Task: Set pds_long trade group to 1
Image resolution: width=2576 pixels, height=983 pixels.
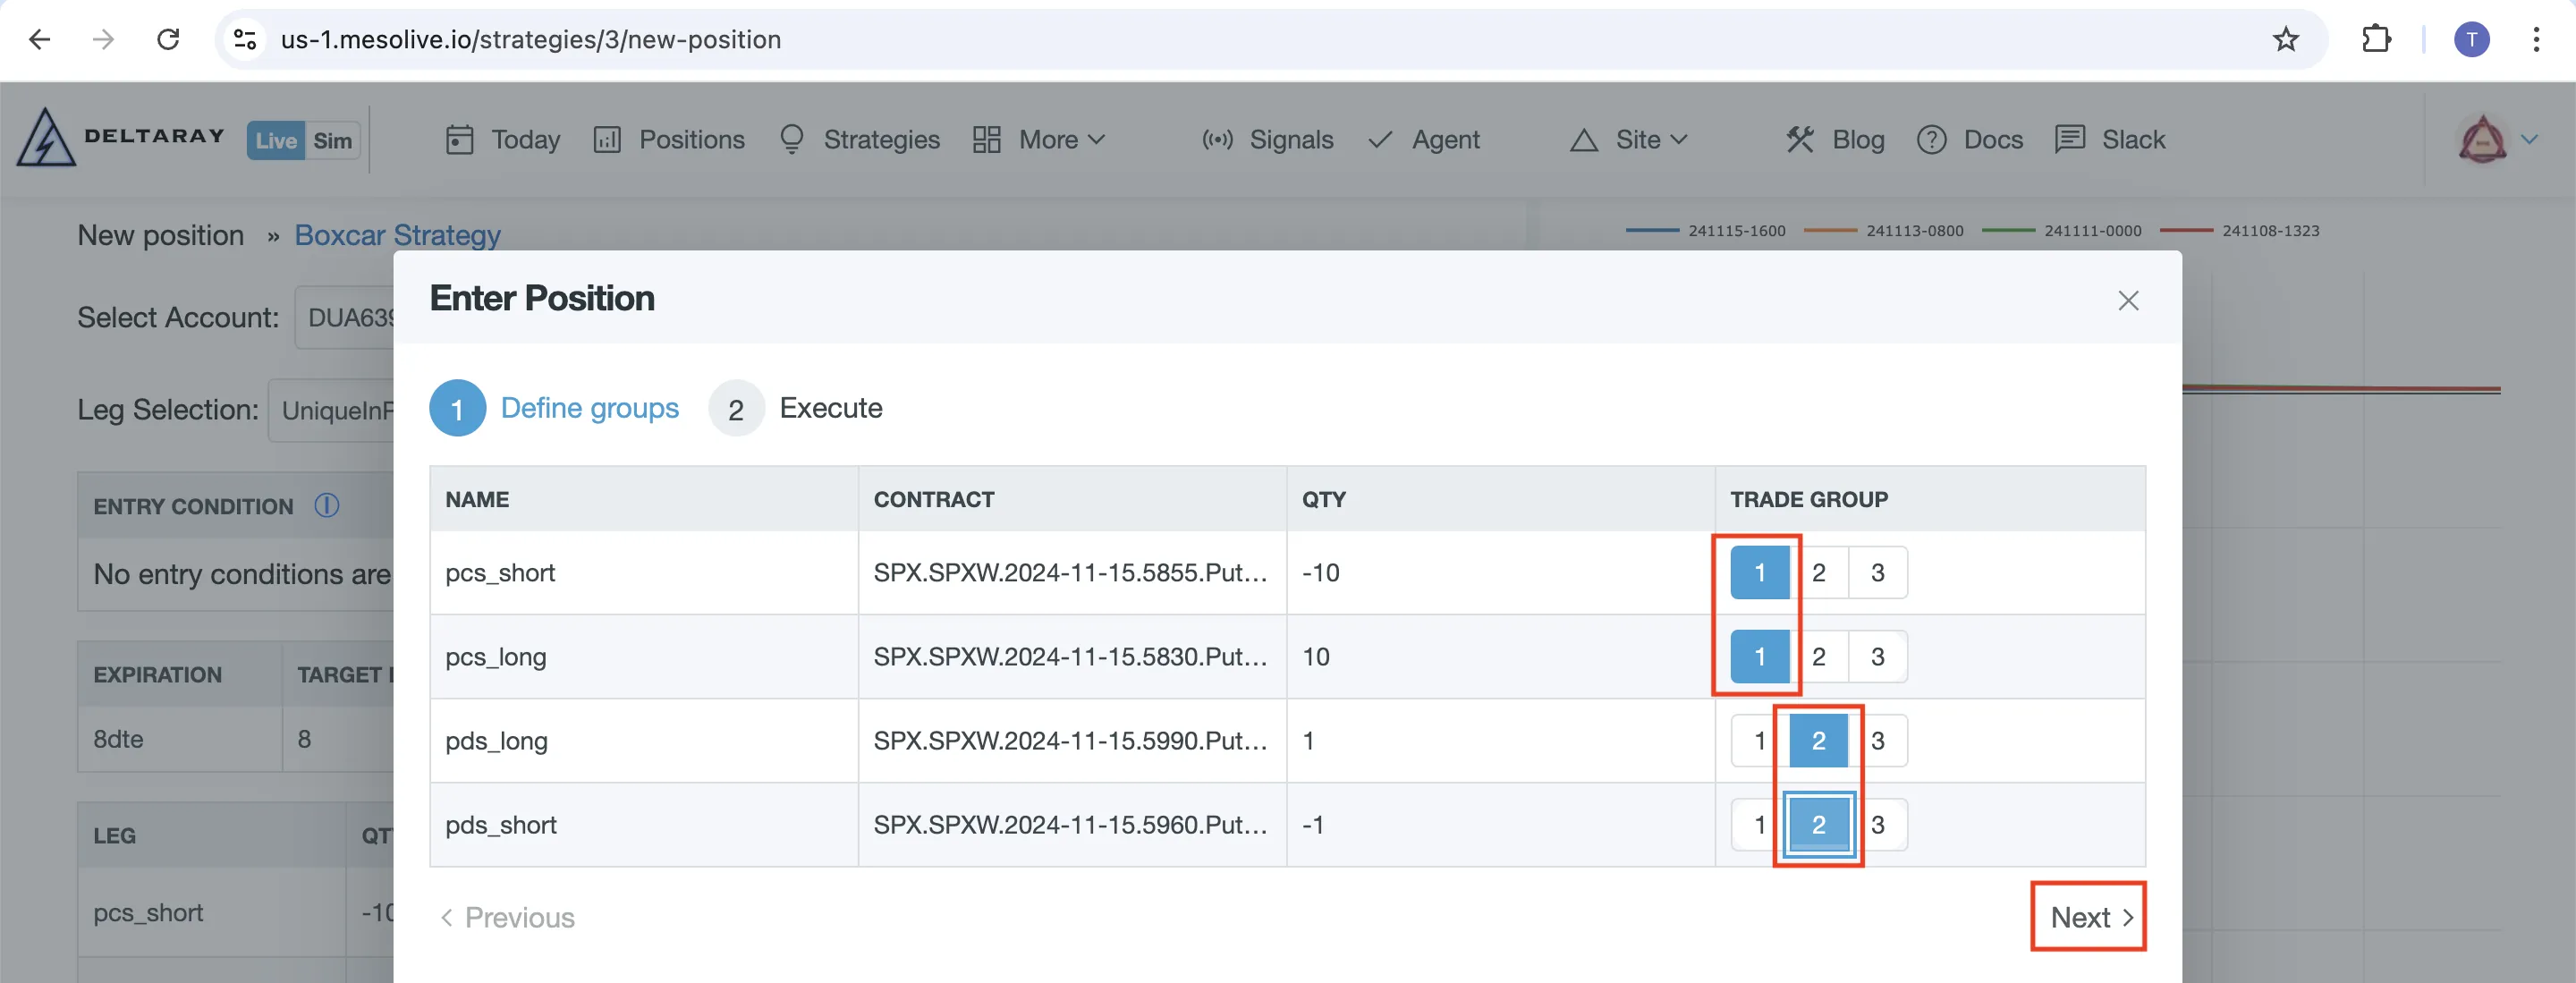Action: 1759,741
